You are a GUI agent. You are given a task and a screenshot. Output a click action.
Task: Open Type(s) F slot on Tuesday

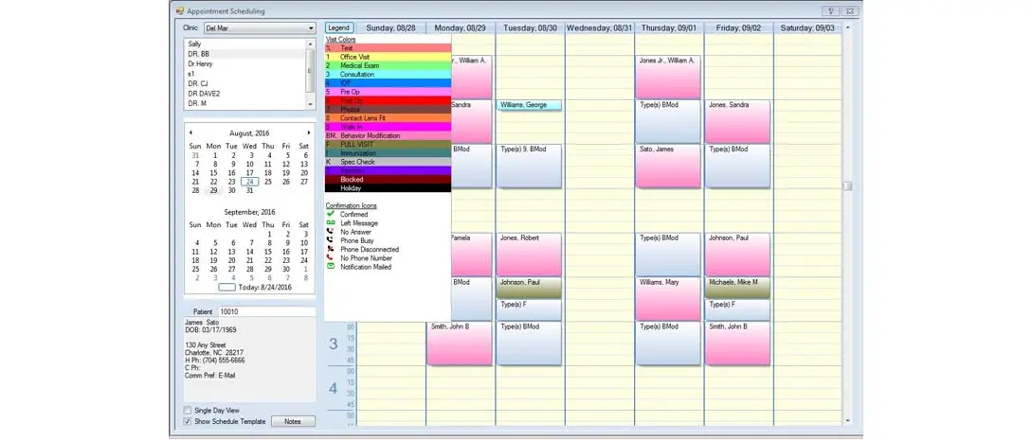529,310
